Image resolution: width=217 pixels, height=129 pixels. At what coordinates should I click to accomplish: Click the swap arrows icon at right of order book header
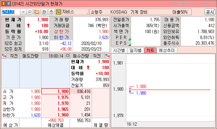[x=107, y=56]
